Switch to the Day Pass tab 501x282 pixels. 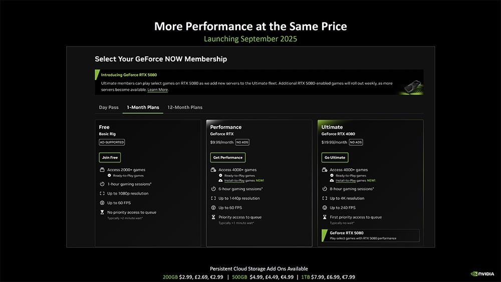click(x=109, y=107)
